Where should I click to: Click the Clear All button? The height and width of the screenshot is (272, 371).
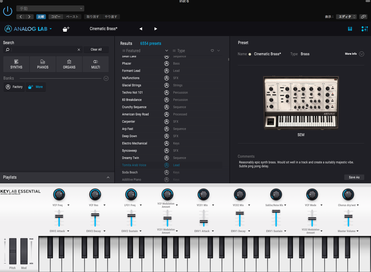pyautogui.click(x=96, y=50)
